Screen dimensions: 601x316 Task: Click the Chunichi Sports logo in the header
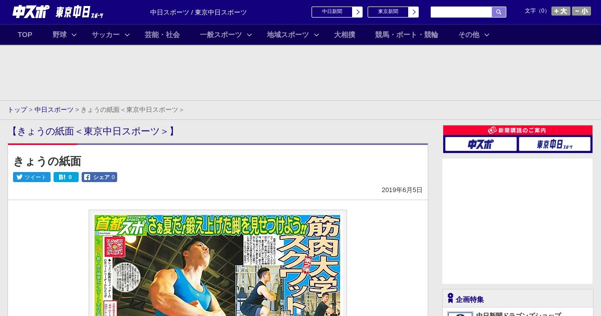coord(31,12)
